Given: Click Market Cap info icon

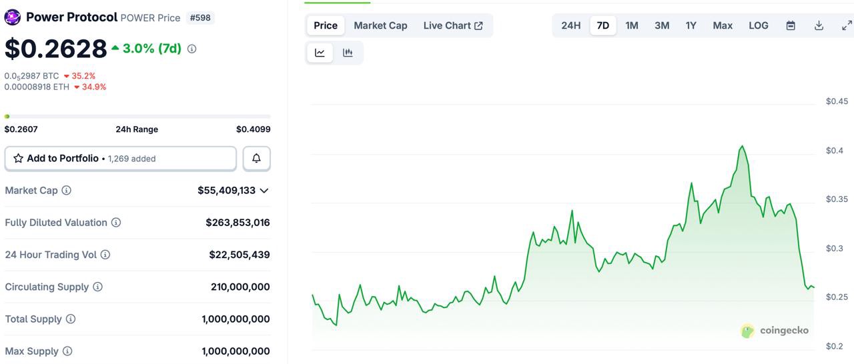Looking at the screenshot, I should [x=67, y=191].
